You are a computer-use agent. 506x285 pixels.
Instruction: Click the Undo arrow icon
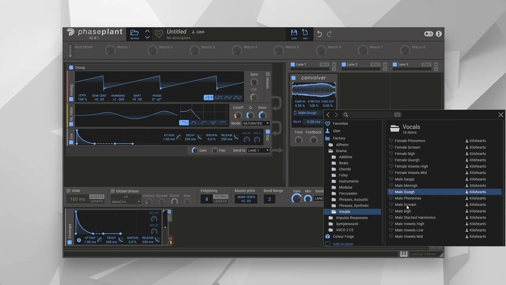319,34
